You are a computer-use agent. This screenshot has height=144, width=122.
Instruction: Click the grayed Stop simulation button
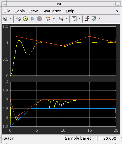[x=39, y=19]
